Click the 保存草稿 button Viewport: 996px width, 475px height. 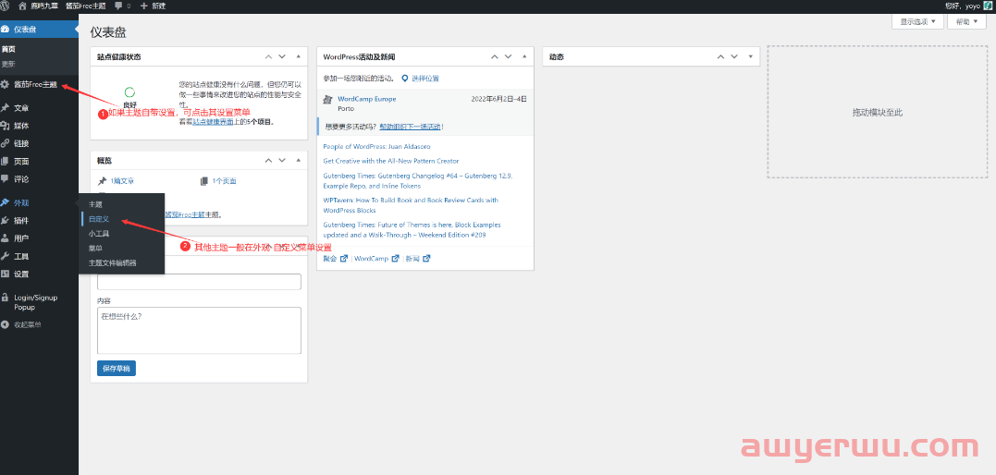(x=117, y=369)
